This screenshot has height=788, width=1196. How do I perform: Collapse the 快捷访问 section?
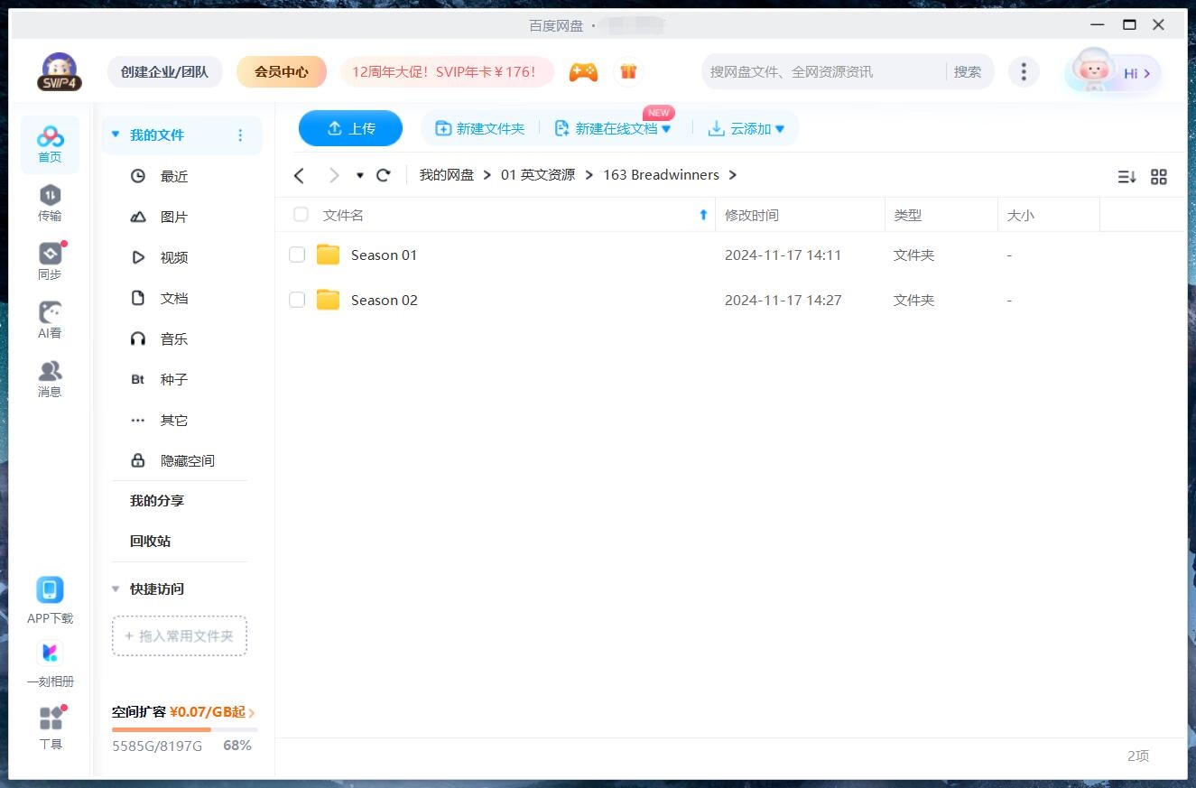click(115, 589)
